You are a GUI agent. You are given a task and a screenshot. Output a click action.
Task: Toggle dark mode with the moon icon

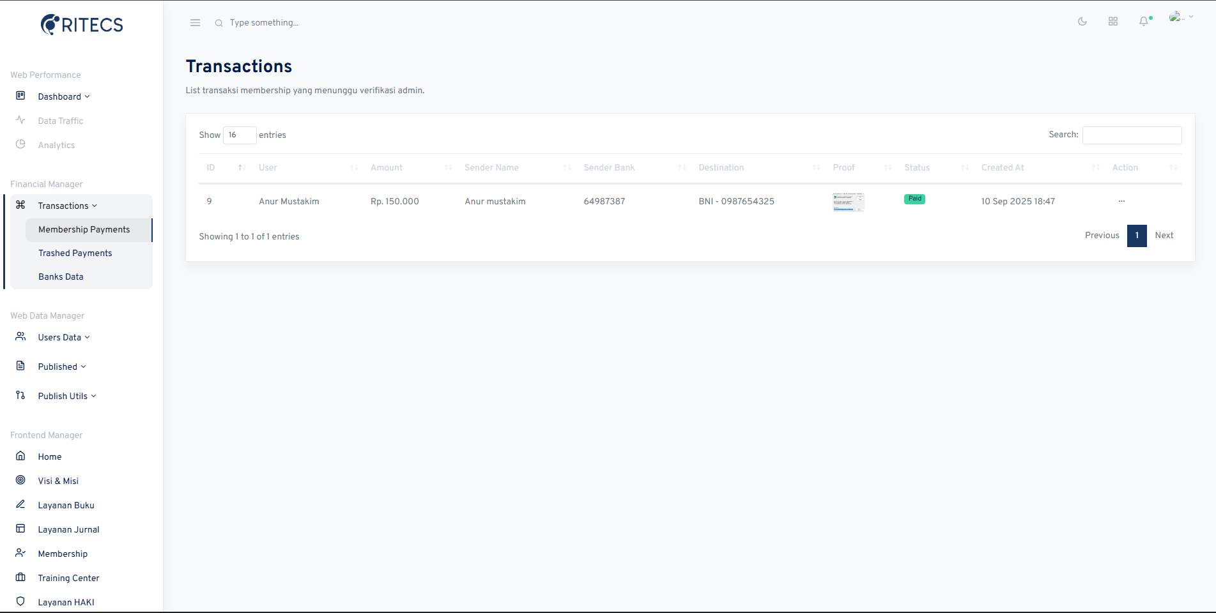1082,22
